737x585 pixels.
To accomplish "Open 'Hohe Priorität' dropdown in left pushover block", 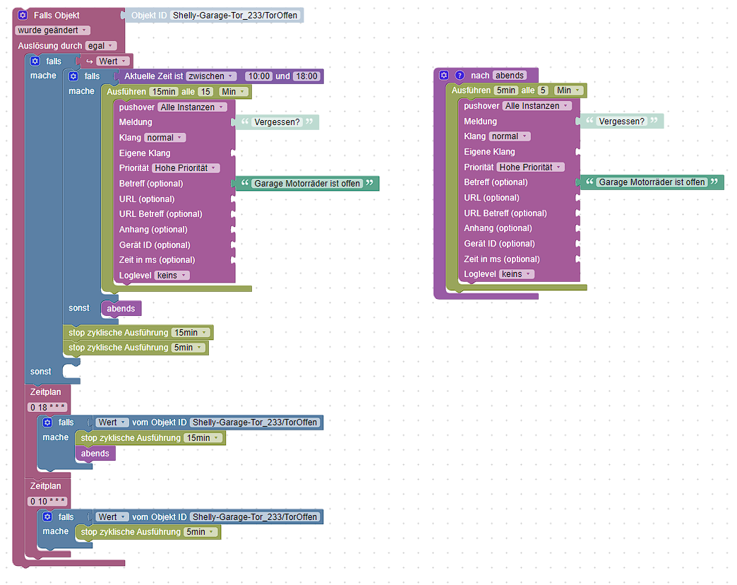I will 186,168.
